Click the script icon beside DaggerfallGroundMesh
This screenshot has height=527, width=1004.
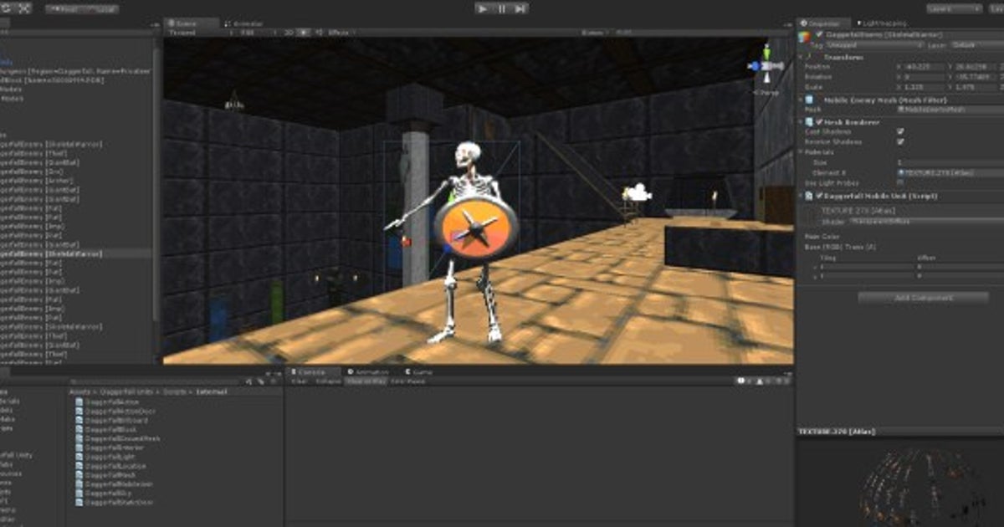(79, 438)
